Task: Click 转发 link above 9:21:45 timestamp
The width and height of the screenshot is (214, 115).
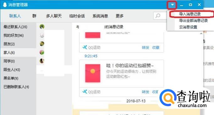Action: (x=146, y=47)
